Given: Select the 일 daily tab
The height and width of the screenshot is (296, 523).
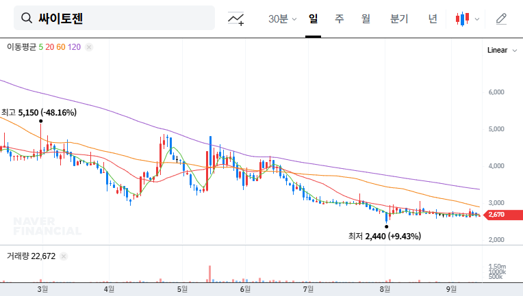Looking at the screenshot, I should (x=313, y=18).
